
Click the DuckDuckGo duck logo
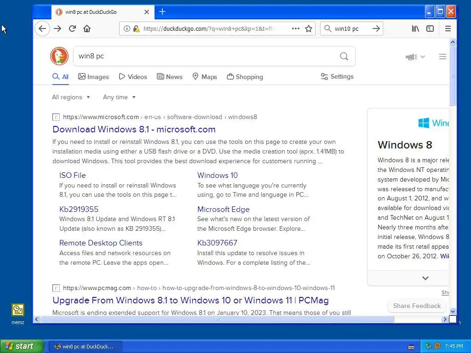[x=59, y=56]
